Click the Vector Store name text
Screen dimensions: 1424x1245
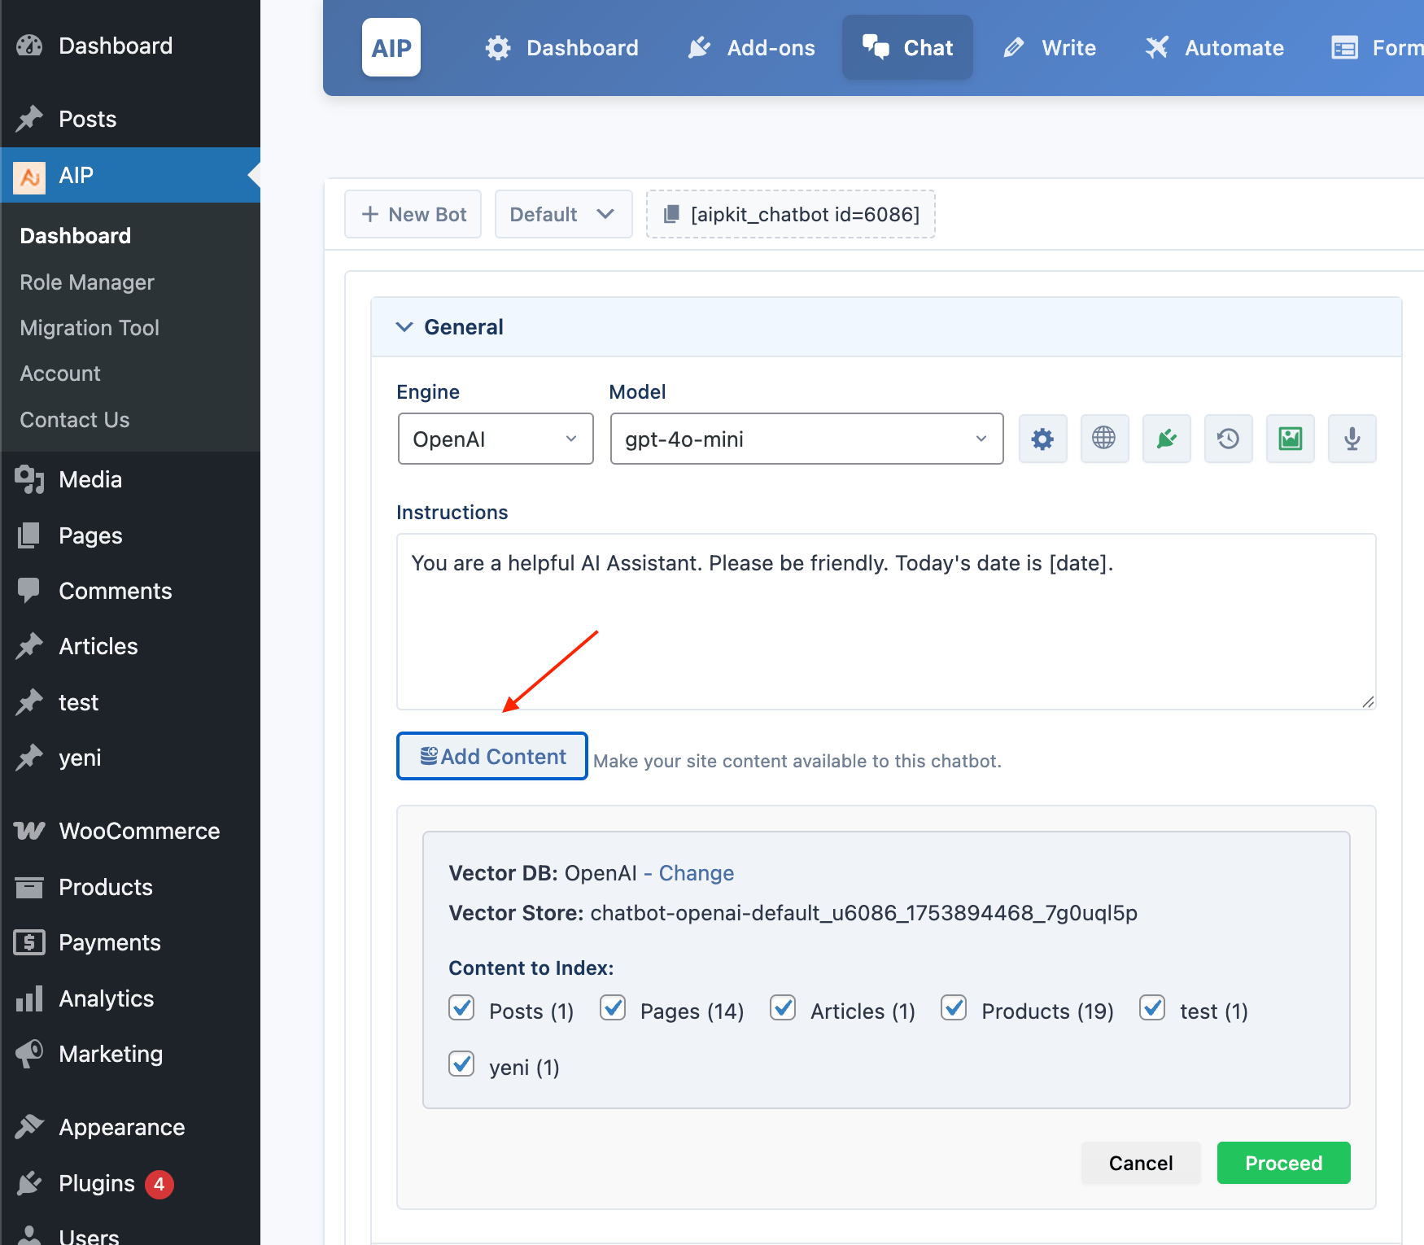[863, 913]
